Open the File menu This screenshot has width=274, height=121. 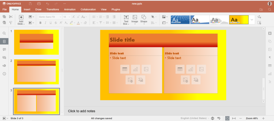pyautogui.click(x=5, y=10)
